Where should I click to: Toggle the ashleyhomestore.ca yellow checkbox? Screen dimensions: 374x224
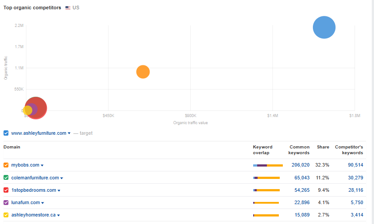tap(6, 215)
